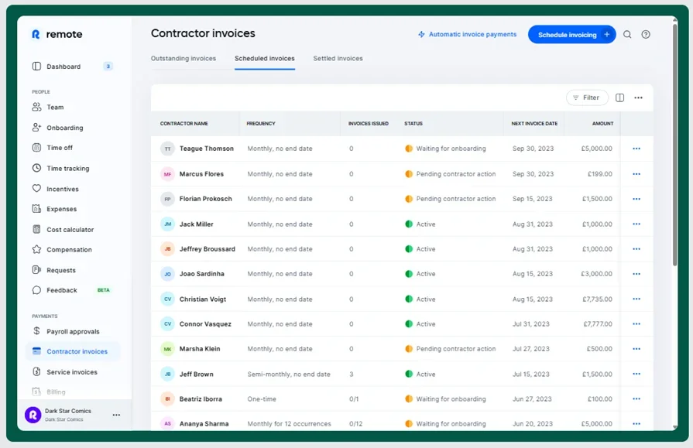The width and height of the screenshot is (693, 448).
Task: Click the remote logo in sidebar
Action: (57, 34)
